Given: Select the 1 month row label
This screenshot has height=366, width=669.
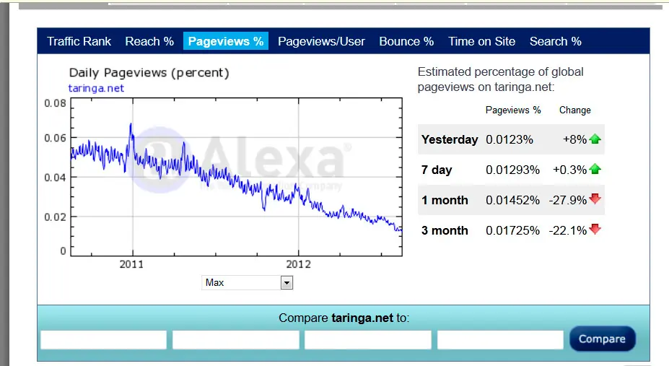Looking at the screenshot, I should (445, 200).
